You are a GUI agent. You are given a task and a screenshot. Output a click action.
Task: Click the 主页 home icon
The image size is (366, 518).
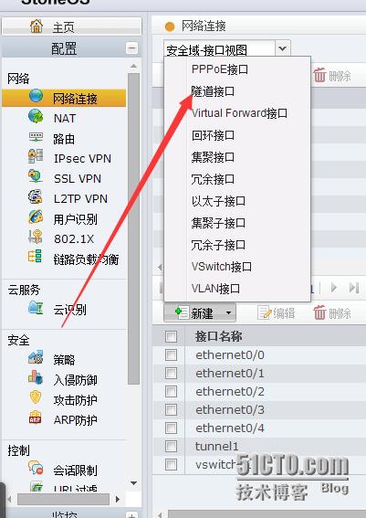click(x=37, y=26)
